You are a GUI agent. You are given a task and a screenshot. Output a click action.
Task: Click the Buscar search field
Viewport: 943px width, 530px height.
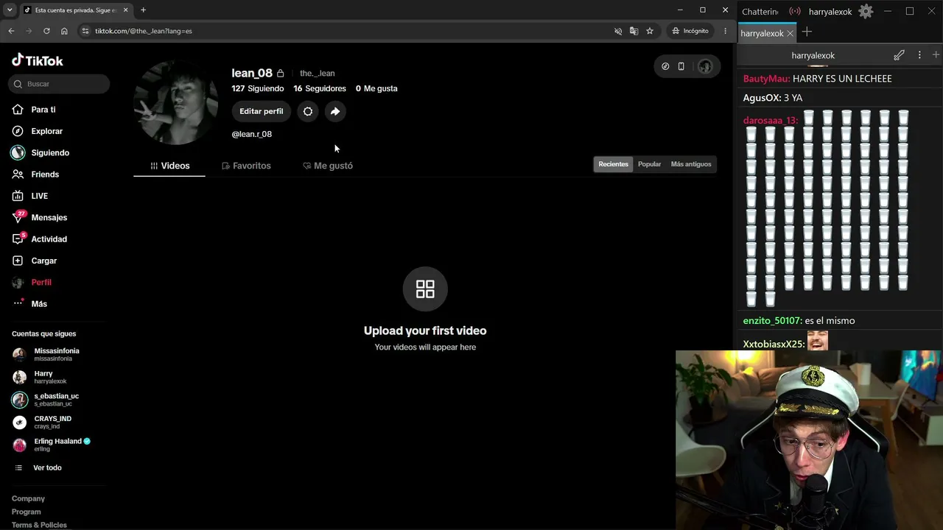click(x=60, y=84)
